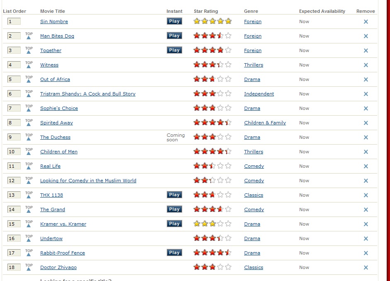Remove Spirited Away from the queue
The width and height of the screenshot is (390, 281).
pyautogui.click(x=366, y=123)
